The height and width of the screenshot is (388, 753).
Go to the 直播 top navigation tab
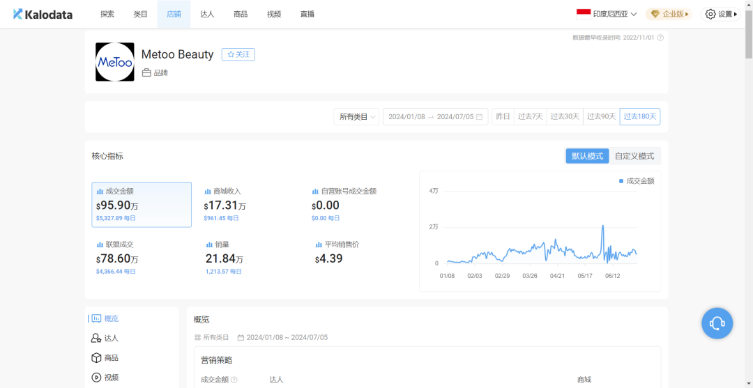pos(307,14)
